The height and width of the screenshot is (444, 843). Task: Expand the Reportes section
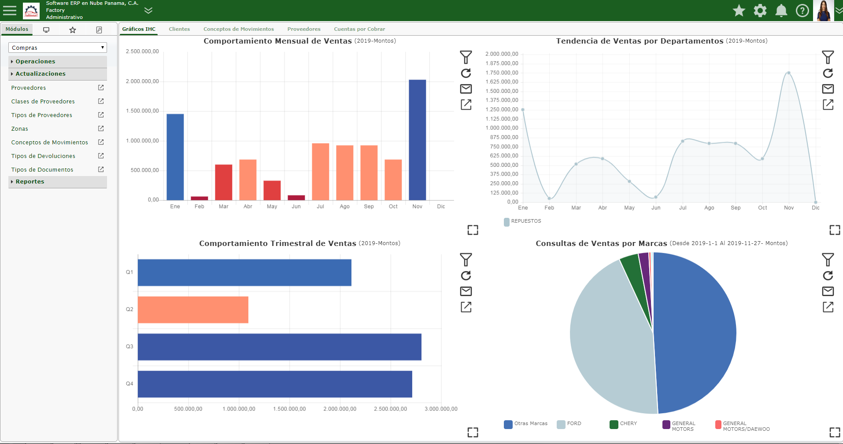click(58, 182)
